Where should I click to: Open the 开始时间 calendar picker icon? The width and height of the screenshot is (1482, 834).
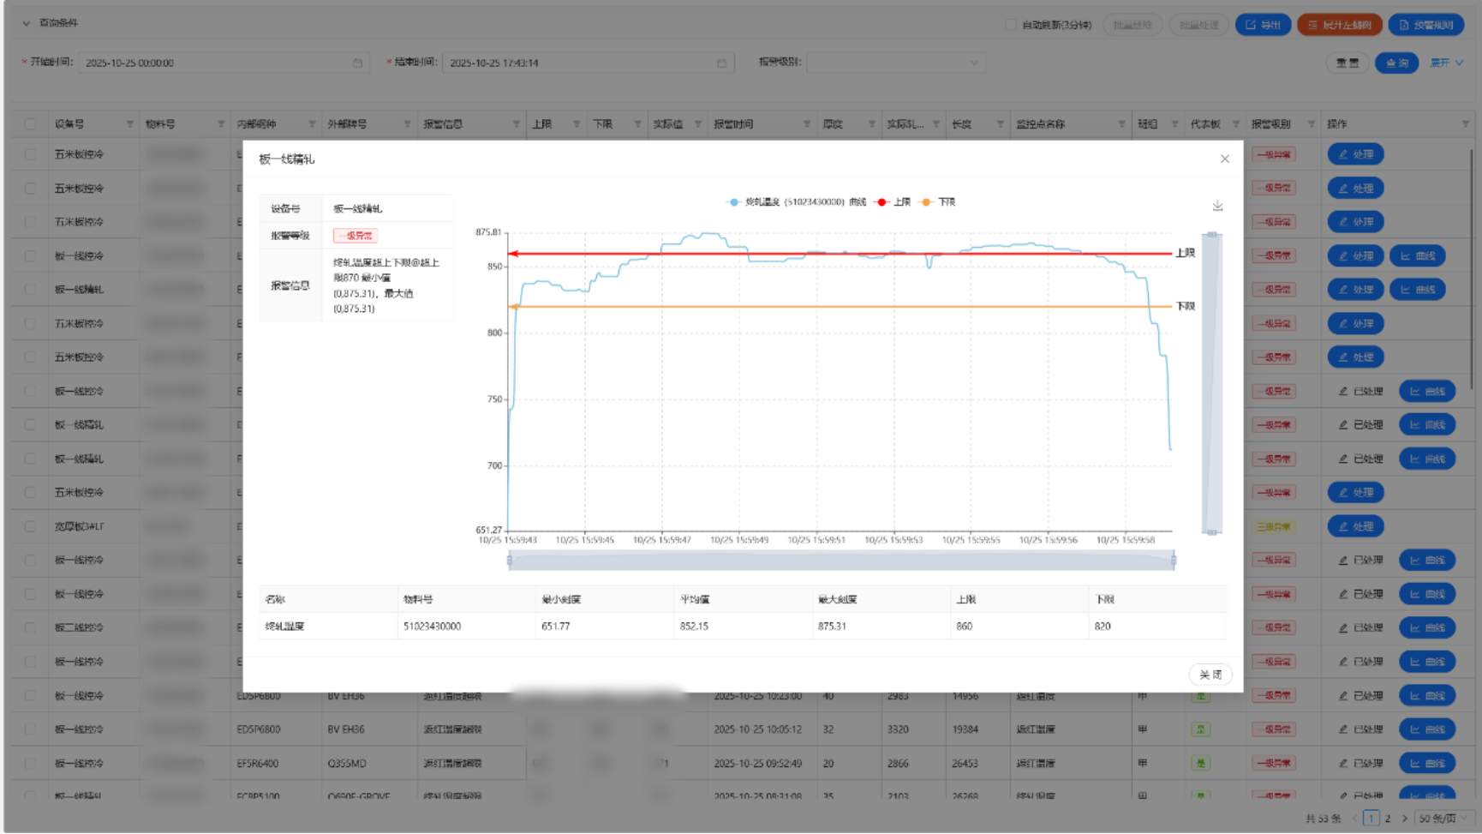click(357, 63)
